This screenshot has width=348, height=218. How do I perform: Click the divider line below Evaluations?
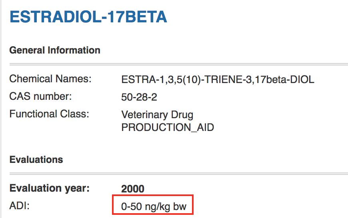(x=178, y=173)
